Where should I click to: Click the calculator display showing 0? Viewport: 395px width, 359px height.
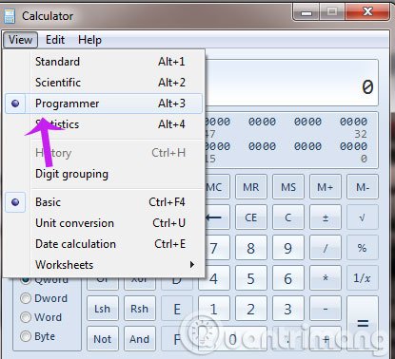(x=292, y=83)
